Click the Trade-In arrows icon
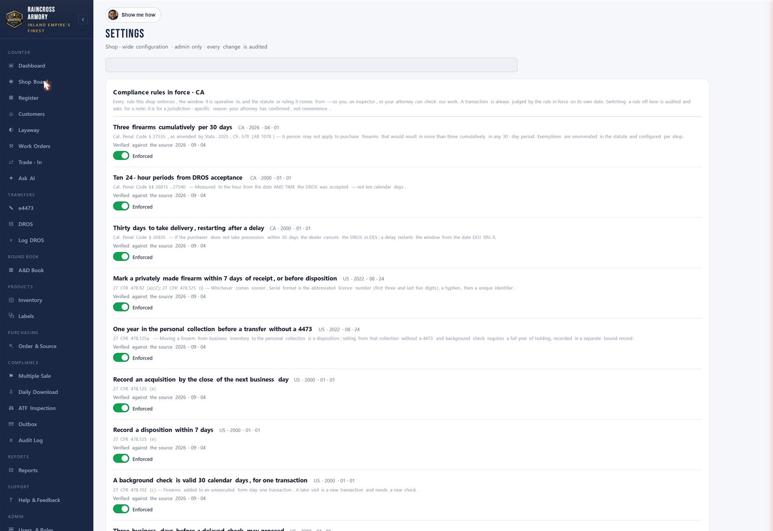Viewport: 773px width, 531px height. pyautogui.click(x=11, y=162)
